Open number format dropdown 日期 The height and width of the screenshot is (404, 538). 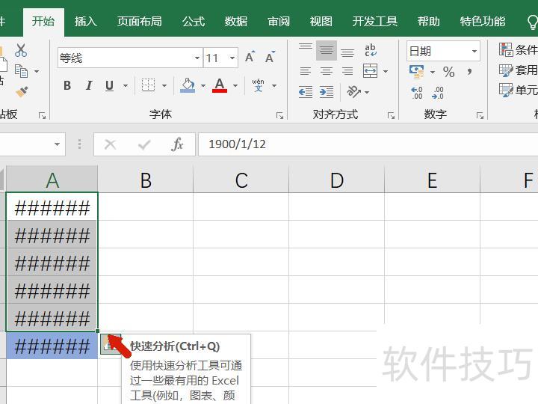[474, 51]
